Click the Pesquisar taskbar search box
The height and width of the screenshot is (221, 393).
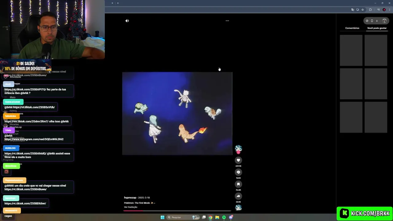pyautogui.click(x=183, y=217)
